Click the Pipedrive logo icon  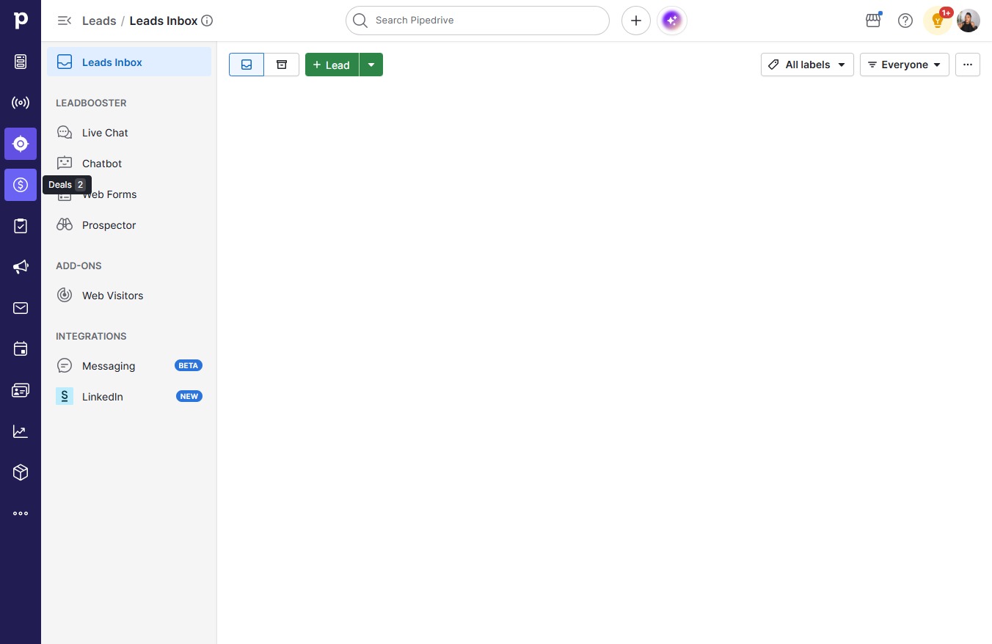tap(21, 21)
